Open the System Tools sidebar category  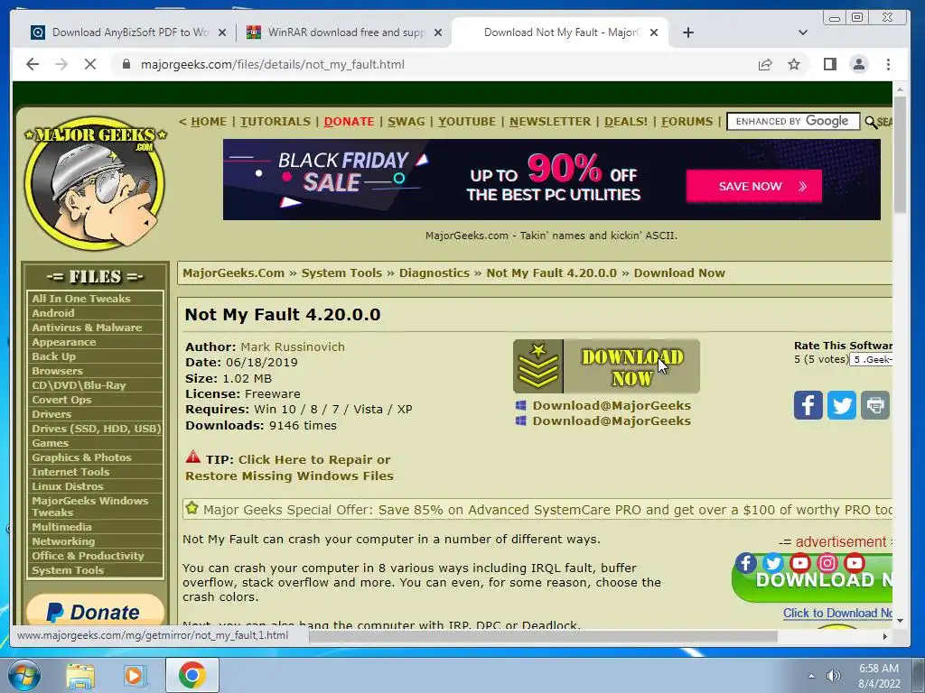pos(68,570)
